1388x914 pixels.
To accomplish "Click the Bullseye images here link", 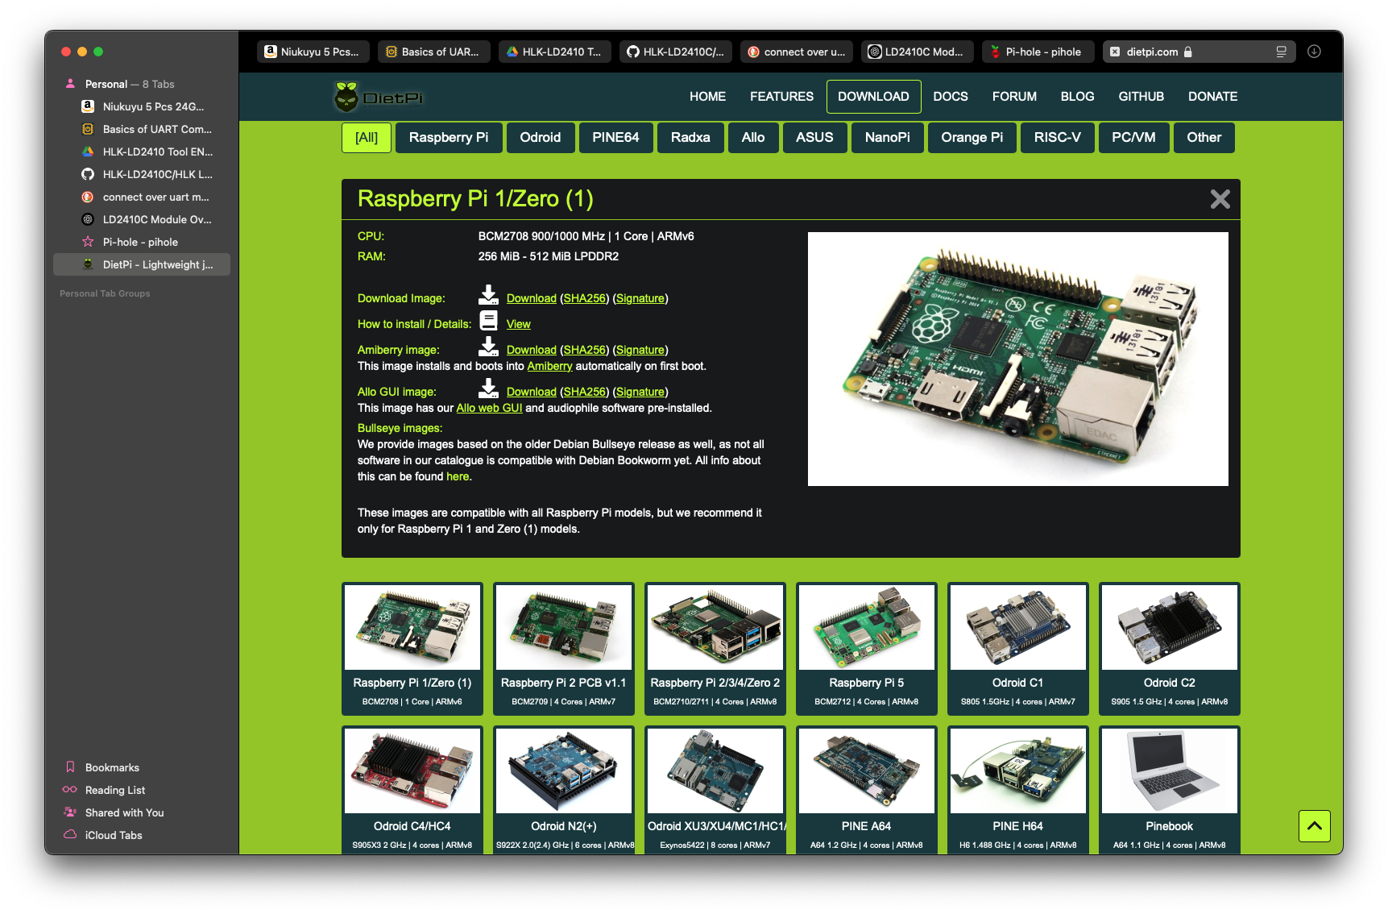I will (458, 476).
